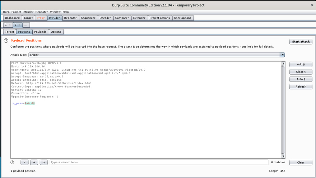The width and height of the screenshot is (316, 178).
Task: Click the Referer header line
Action: point(51,83)
